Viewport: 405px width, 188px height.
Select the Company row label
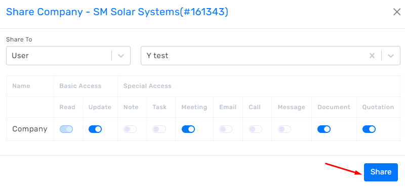click(x=30, y=129)
